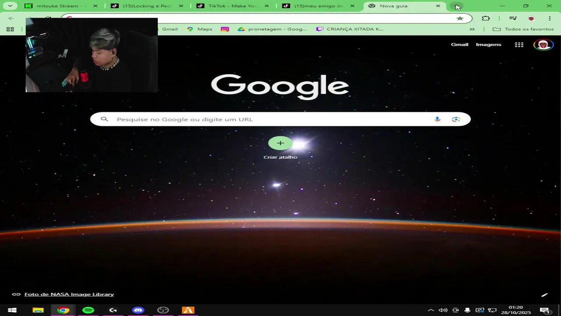Close the mitsuke Stream tab
561x316 pixels.
click(95, 6)
